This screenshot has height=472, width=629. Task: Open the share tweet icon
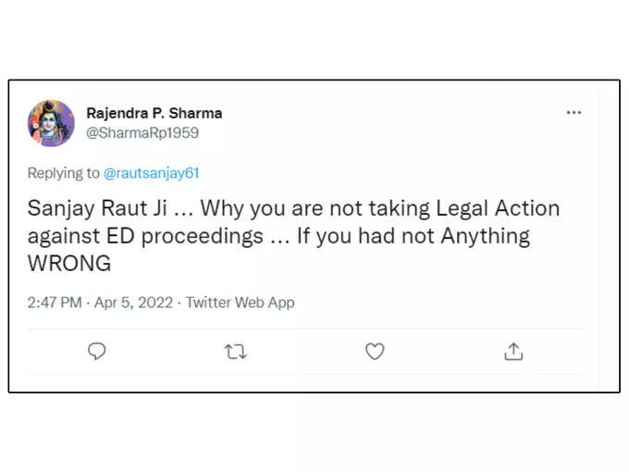pyautogui.click(x=513, y=351)
